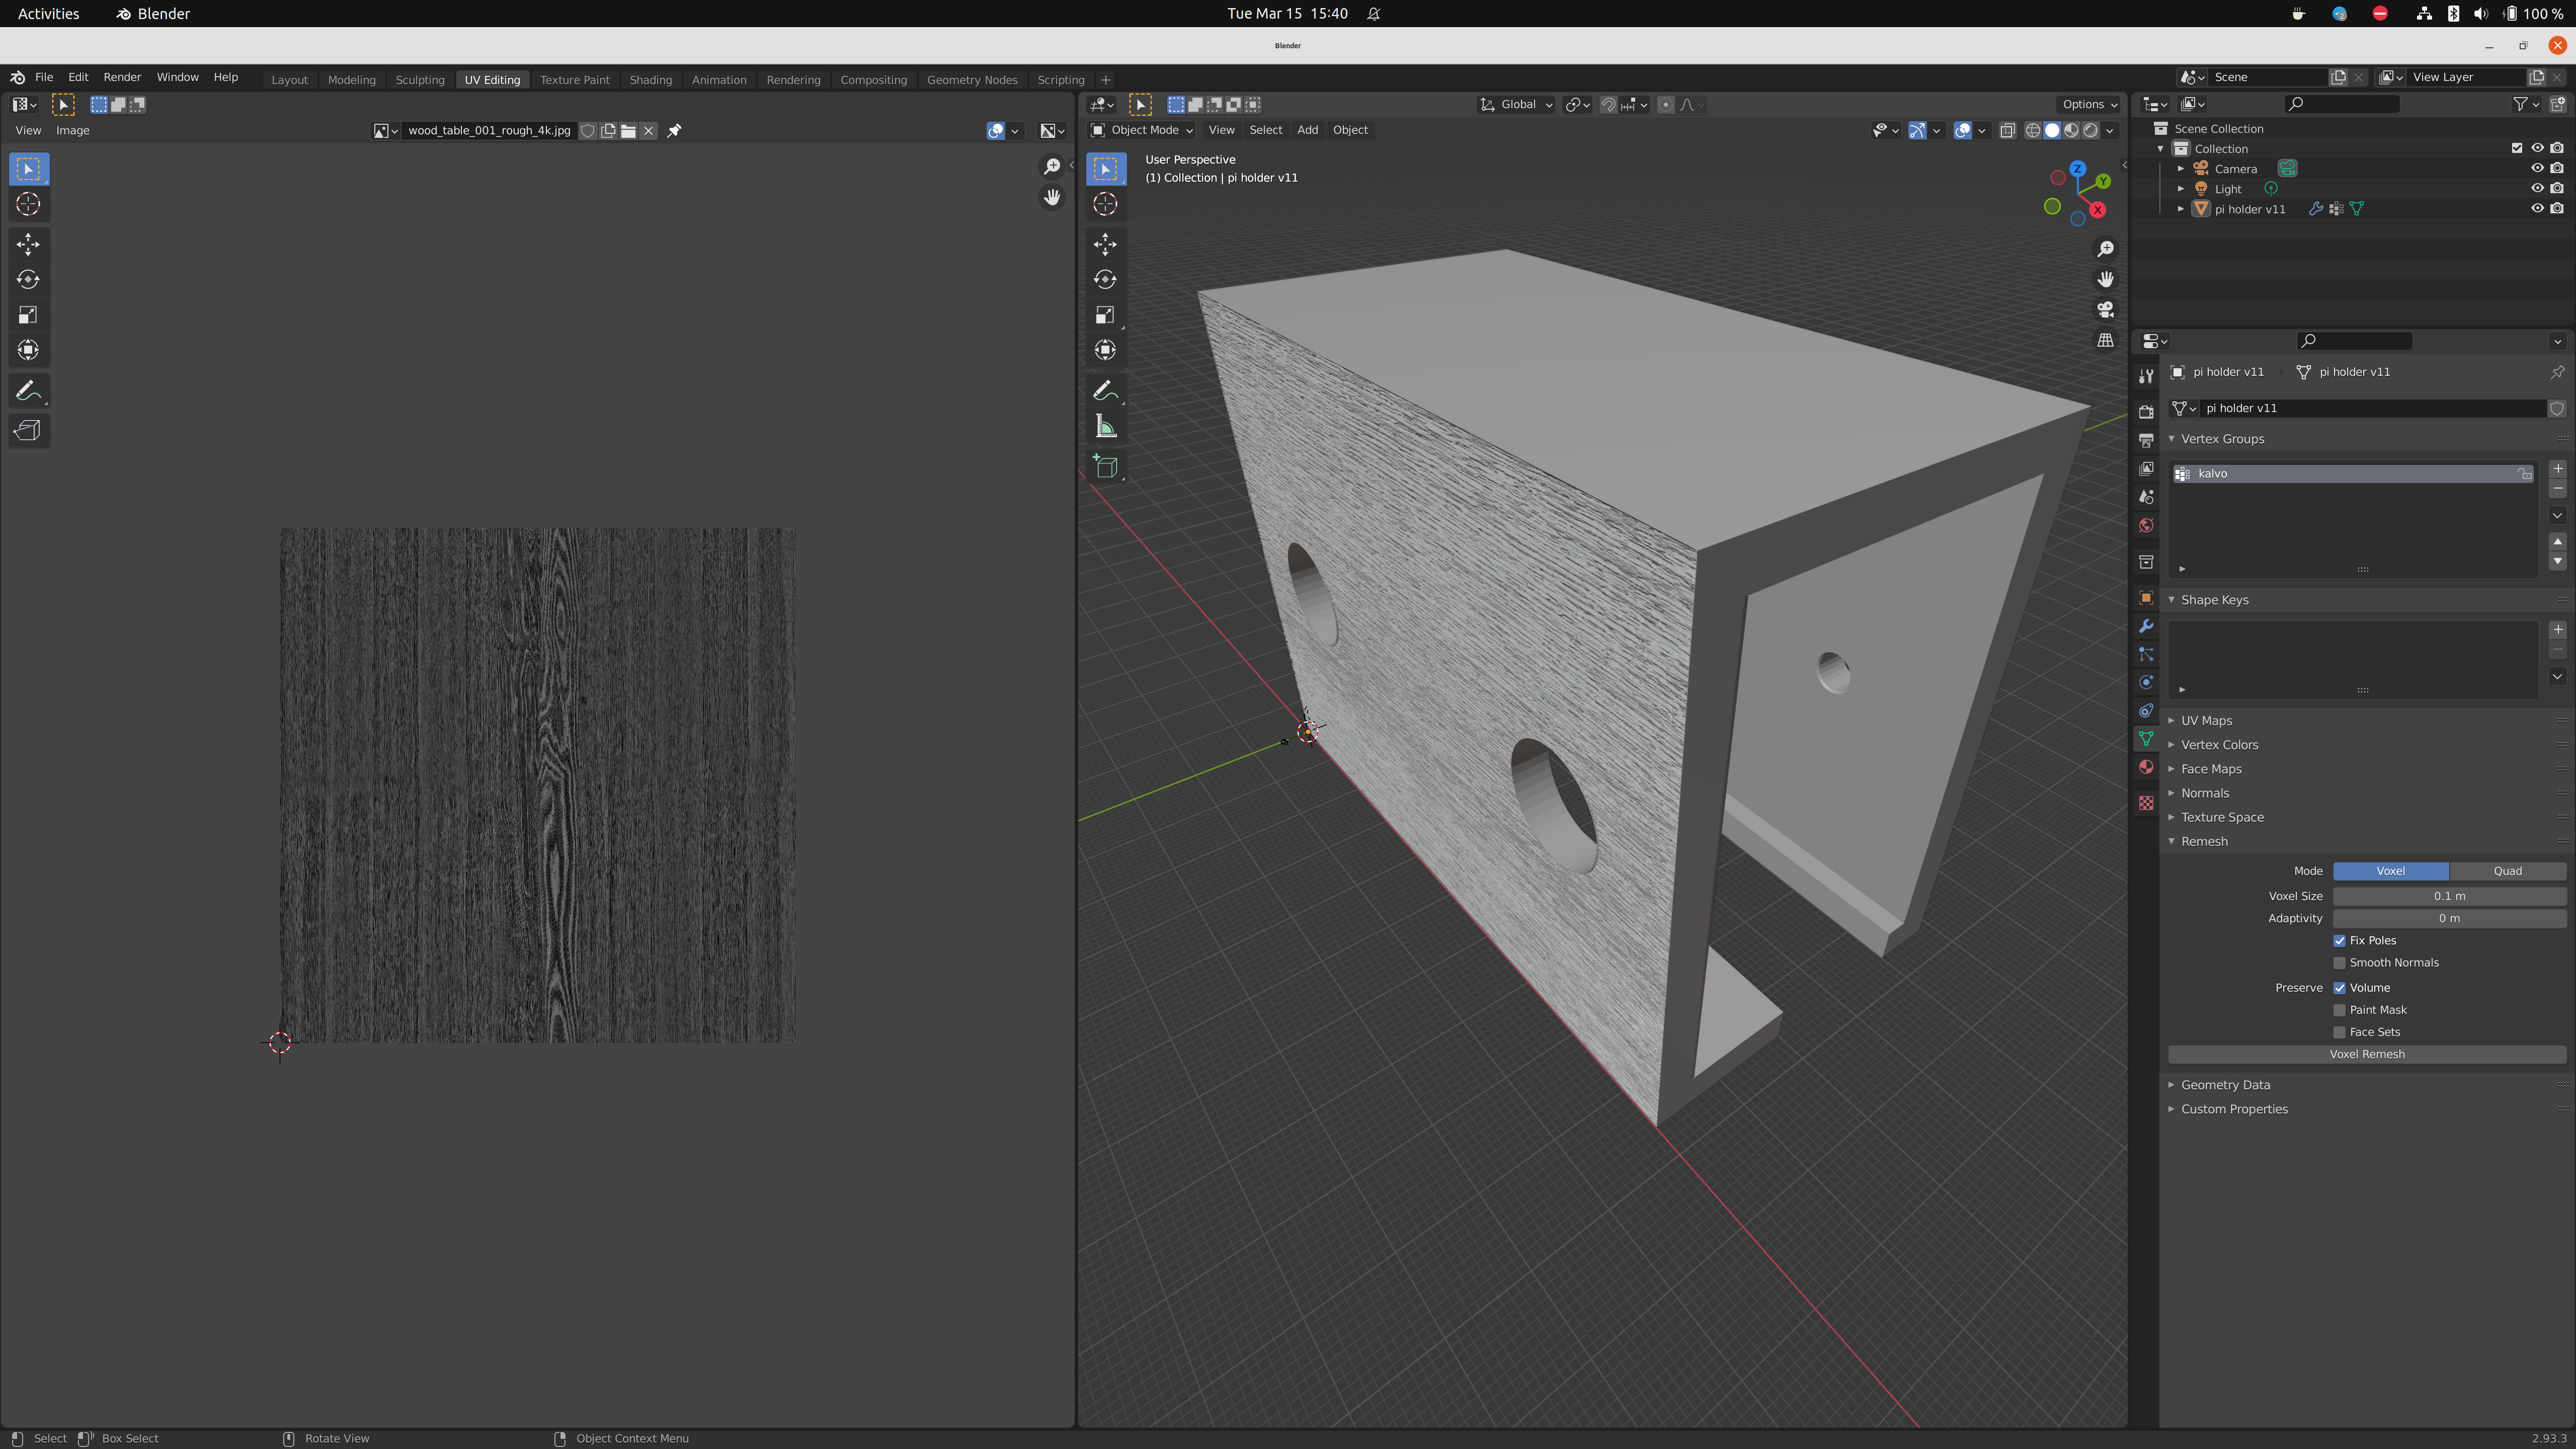Open the Material properties tab
The width and height of the screenshot is (2576, 1449).
click(x=2145, y=767)
